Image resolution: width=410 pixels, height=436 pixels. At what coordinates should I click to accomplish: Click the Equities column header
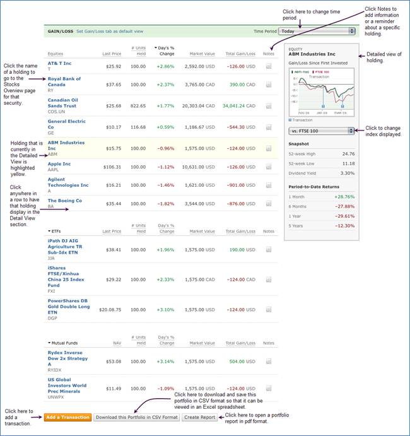tap(56, 54)
